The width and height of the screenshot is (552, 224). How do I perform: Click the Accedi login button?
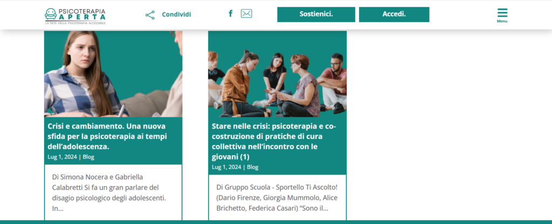[x=394, y=15]
